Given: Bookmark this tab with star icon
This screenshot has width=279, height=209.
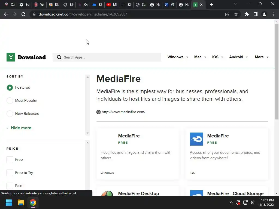Looking at the screenshot, I should pyautogui.click(x=236, y=14).
